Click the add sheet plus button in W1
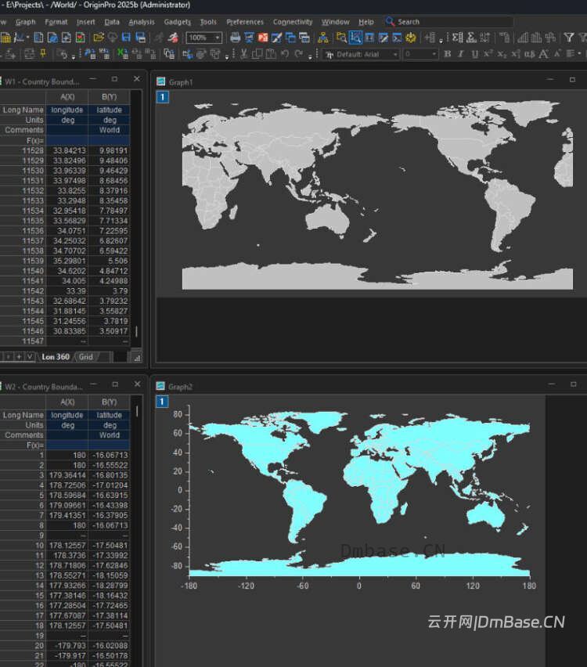This screenshot has width=587, height=667. 19,357
